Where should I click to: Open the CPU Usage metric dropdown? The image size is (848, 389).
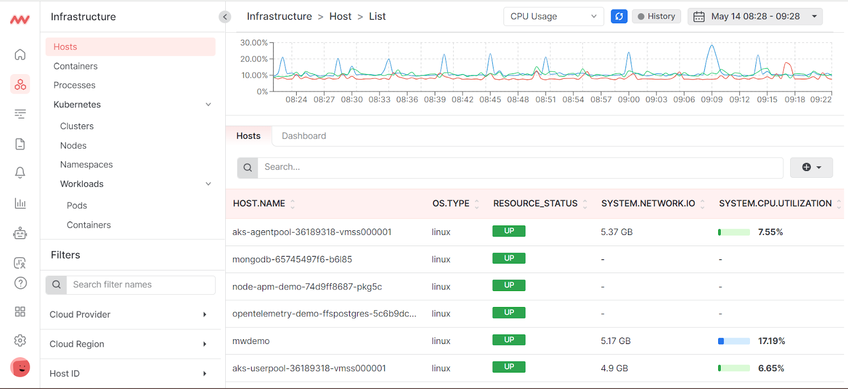[553, 16]
